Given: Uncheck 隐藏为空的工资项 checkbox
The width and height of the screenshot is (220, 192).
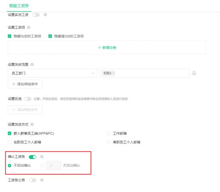Looking at the screenshot, I should [x=10, y=36].
